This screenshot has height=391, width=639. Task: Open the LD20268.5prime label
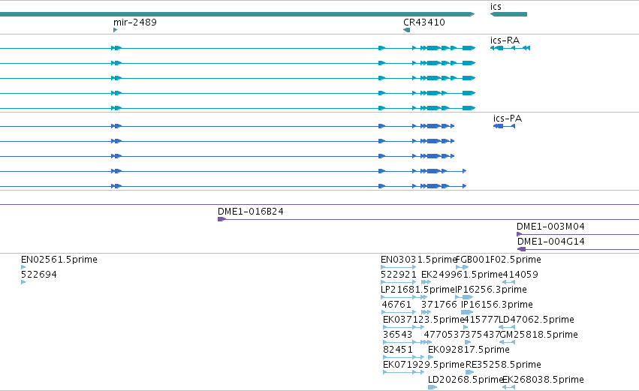tap(466, 380)
